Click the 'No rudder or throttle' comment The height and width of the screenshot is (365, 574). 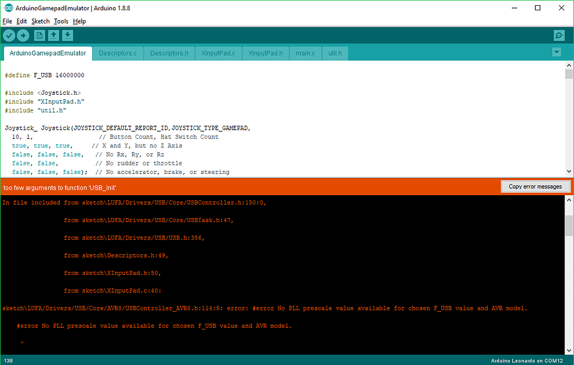139,163
